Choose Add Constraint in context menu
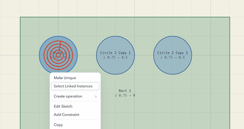Viewport: 244px width, 129px height. tap(75, 115)
